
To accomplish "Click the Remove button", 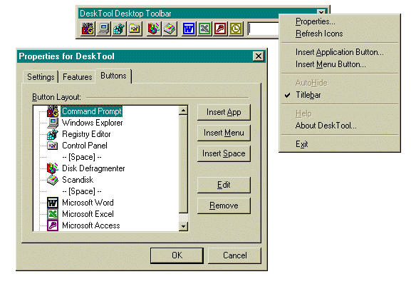I will pyautogui.click(x=224, y=206).
